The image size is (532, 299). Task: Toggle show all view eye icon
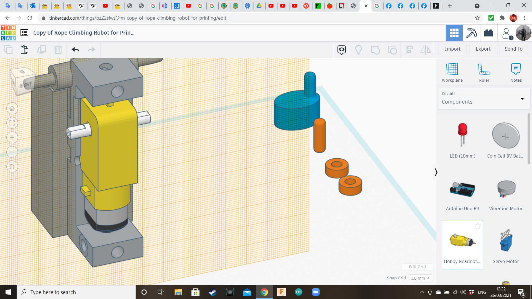click(341, 50)
